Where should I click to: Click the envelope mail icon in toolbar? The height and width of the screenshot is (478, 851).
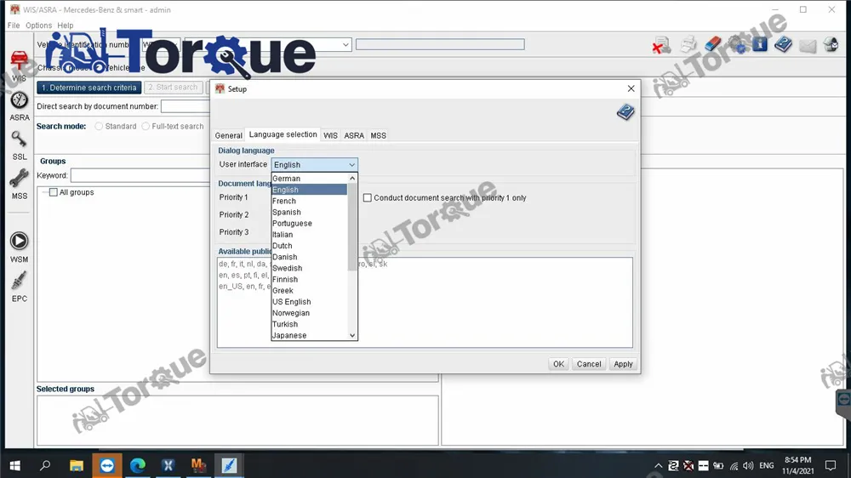[807, 46]
